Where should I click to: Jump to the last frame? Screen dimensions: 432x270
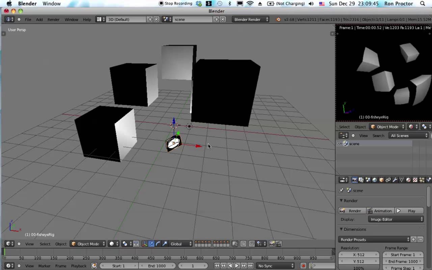(250, 266)
